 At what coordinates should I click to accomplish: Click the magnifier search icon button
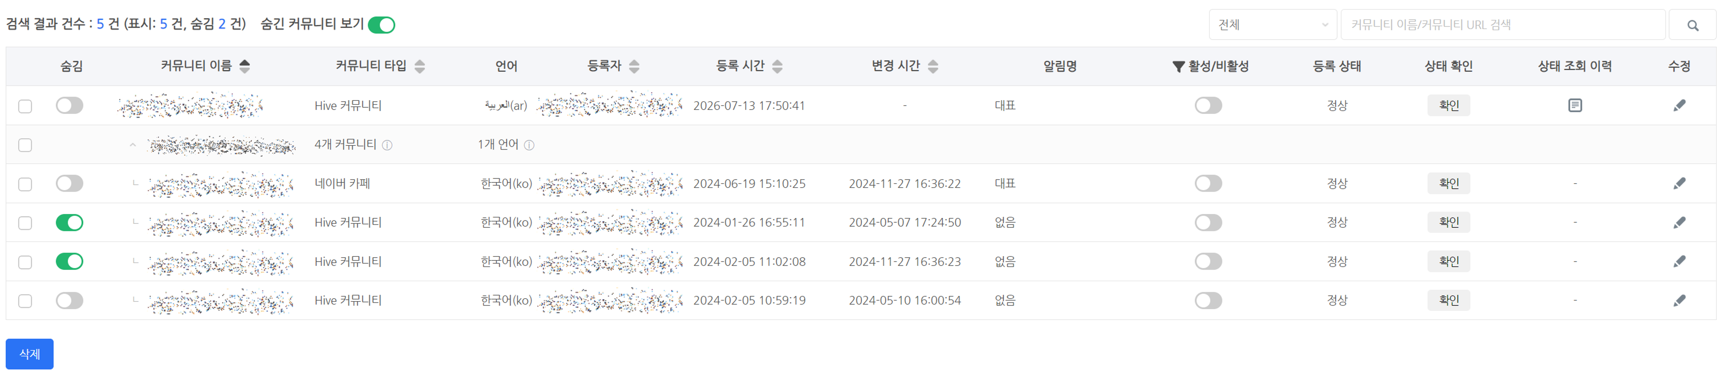[x=1693, y=25]
